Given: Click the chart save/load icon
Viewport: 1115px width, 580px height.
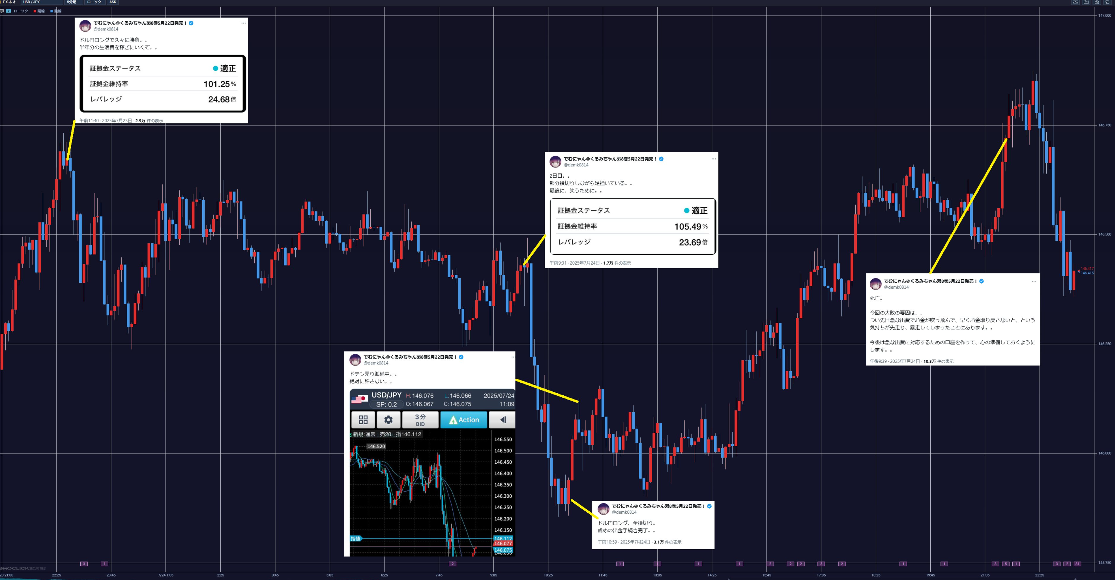Looking at the screenshot, I should 1086,2.
